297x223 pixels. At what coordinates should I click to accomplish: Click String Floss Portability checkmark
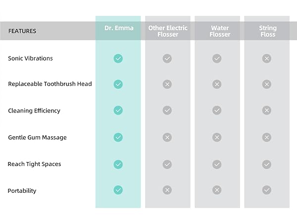pos(267,190)
